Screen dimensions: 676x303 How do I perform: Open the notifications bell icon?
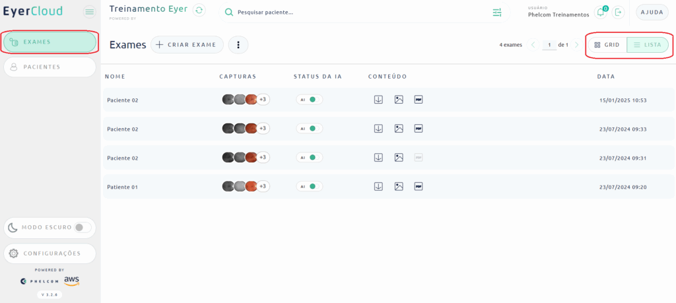click(600, 12)
